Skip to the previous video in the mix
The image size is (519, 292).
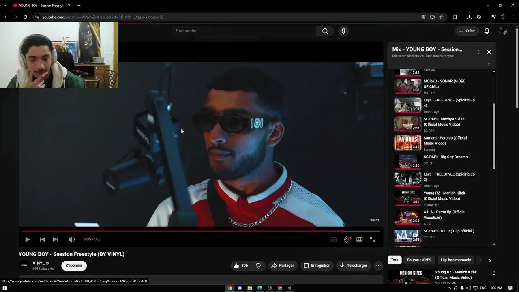click(x=42, y=240)
